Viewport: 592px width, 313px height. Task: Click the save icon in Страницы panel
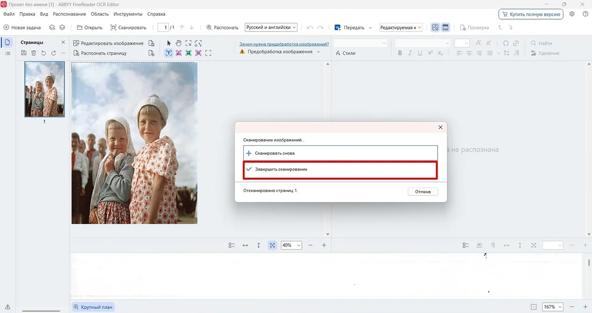[24, 53]
